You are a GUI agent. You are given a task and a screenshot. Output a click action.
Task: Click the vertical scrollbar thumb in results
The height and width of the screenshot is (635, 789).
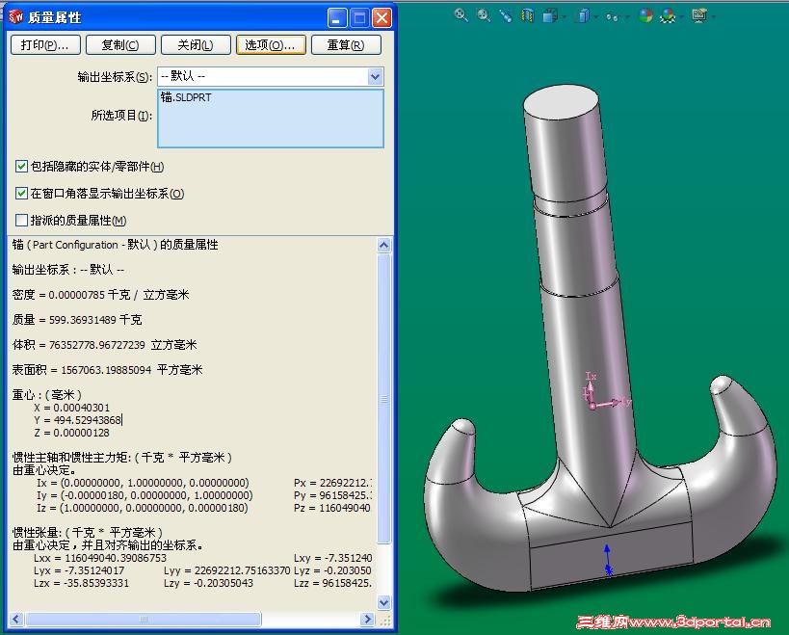tap(384, 399)
